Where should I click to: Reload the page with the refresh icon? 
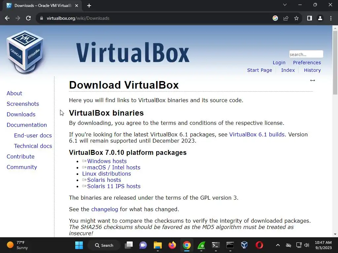click(28, 18)
